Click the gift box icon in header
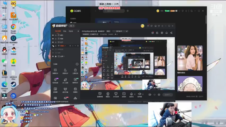Screen dimensions: 226x127 coord(153,33)
